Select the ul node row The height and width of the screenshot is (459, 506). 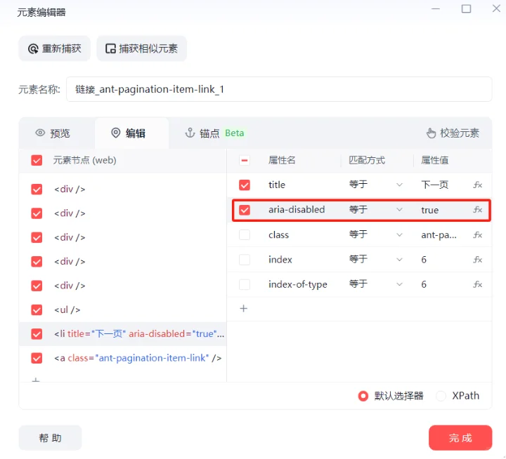point(123,310)
